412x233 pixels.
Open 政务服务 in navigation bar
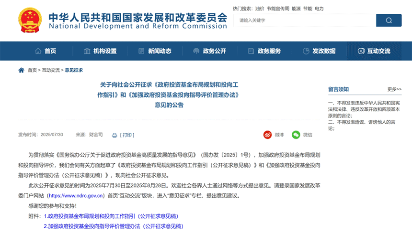pyautogui.click(x=264, y=51)
